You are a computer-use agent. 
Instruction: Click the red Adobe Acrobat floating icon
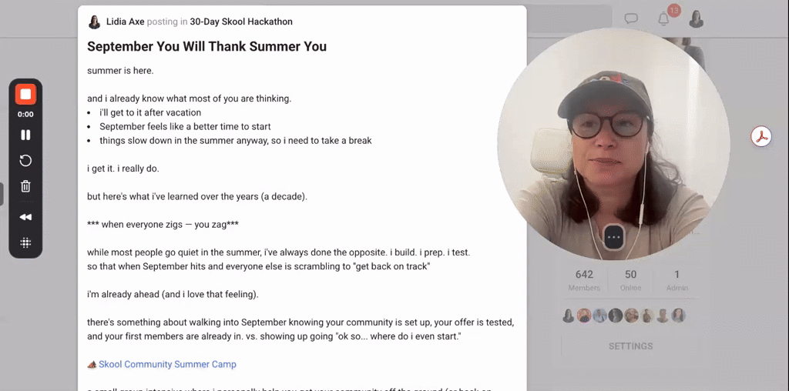point(761,136)
